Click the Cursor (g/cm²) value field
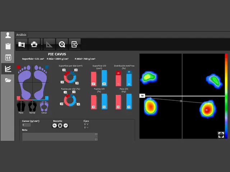230x172 pixels. [26, 125]
